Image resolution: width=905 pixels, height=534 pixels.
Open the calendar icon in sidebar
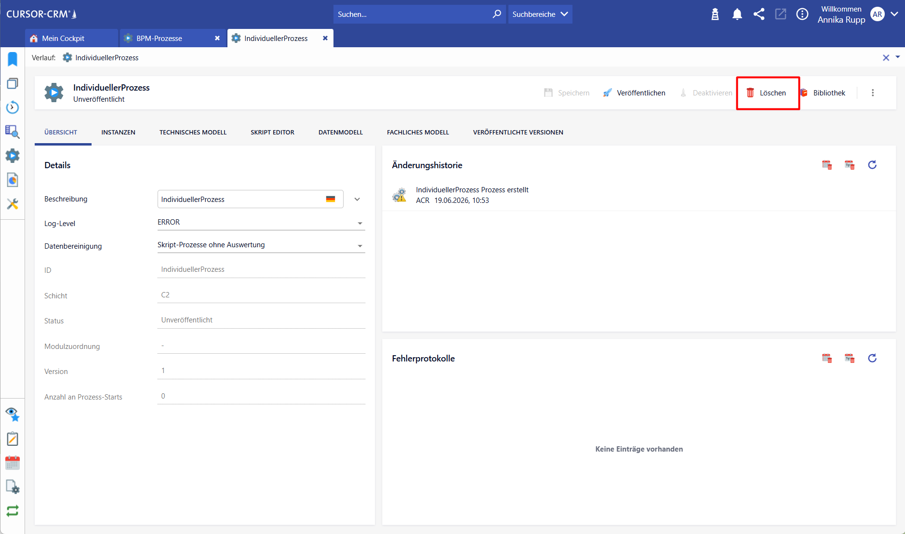pos(13,463)
